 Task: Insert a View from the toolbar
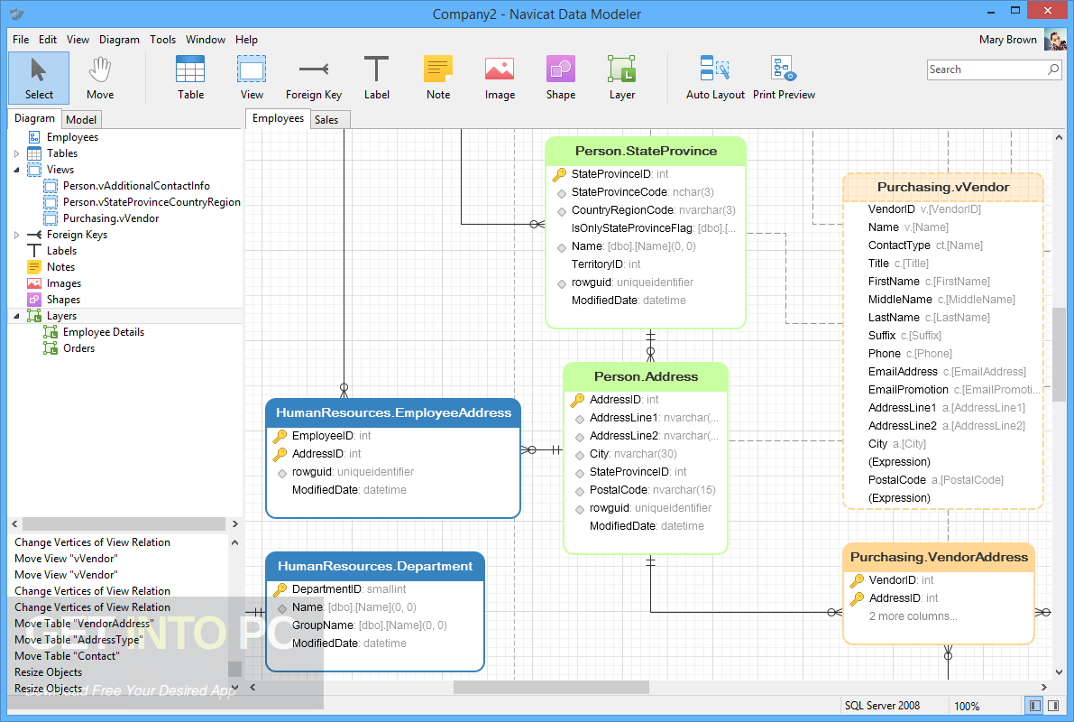click(x=252, y=79)
